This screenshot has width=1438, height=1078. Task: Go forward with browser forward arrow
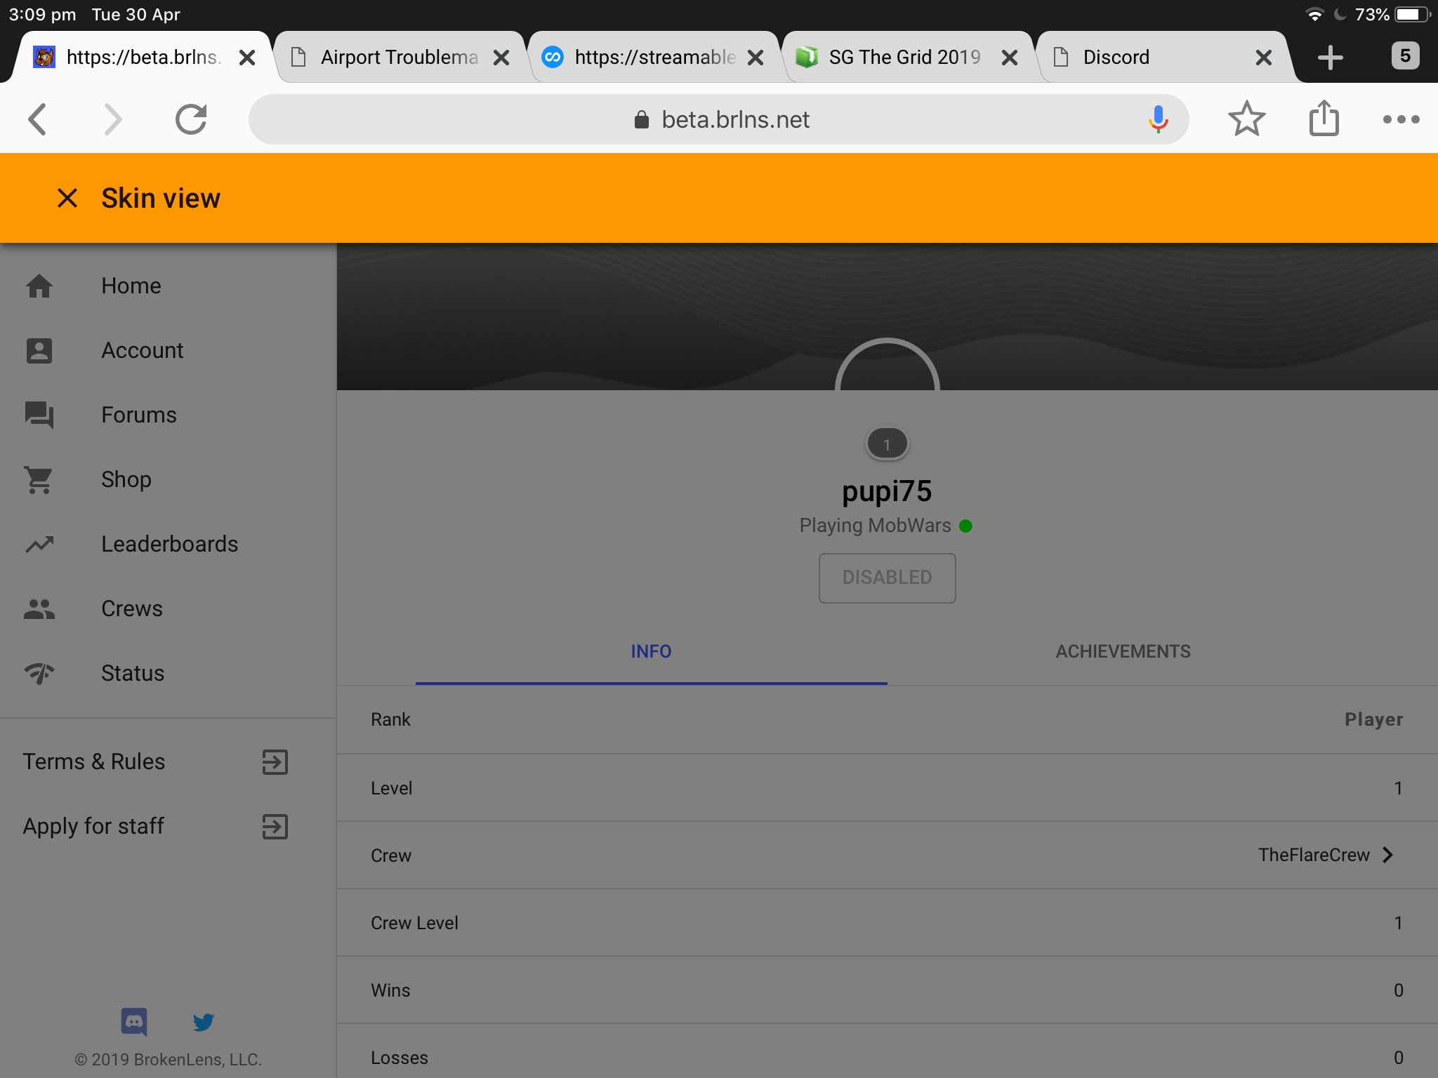pos(112,119)
